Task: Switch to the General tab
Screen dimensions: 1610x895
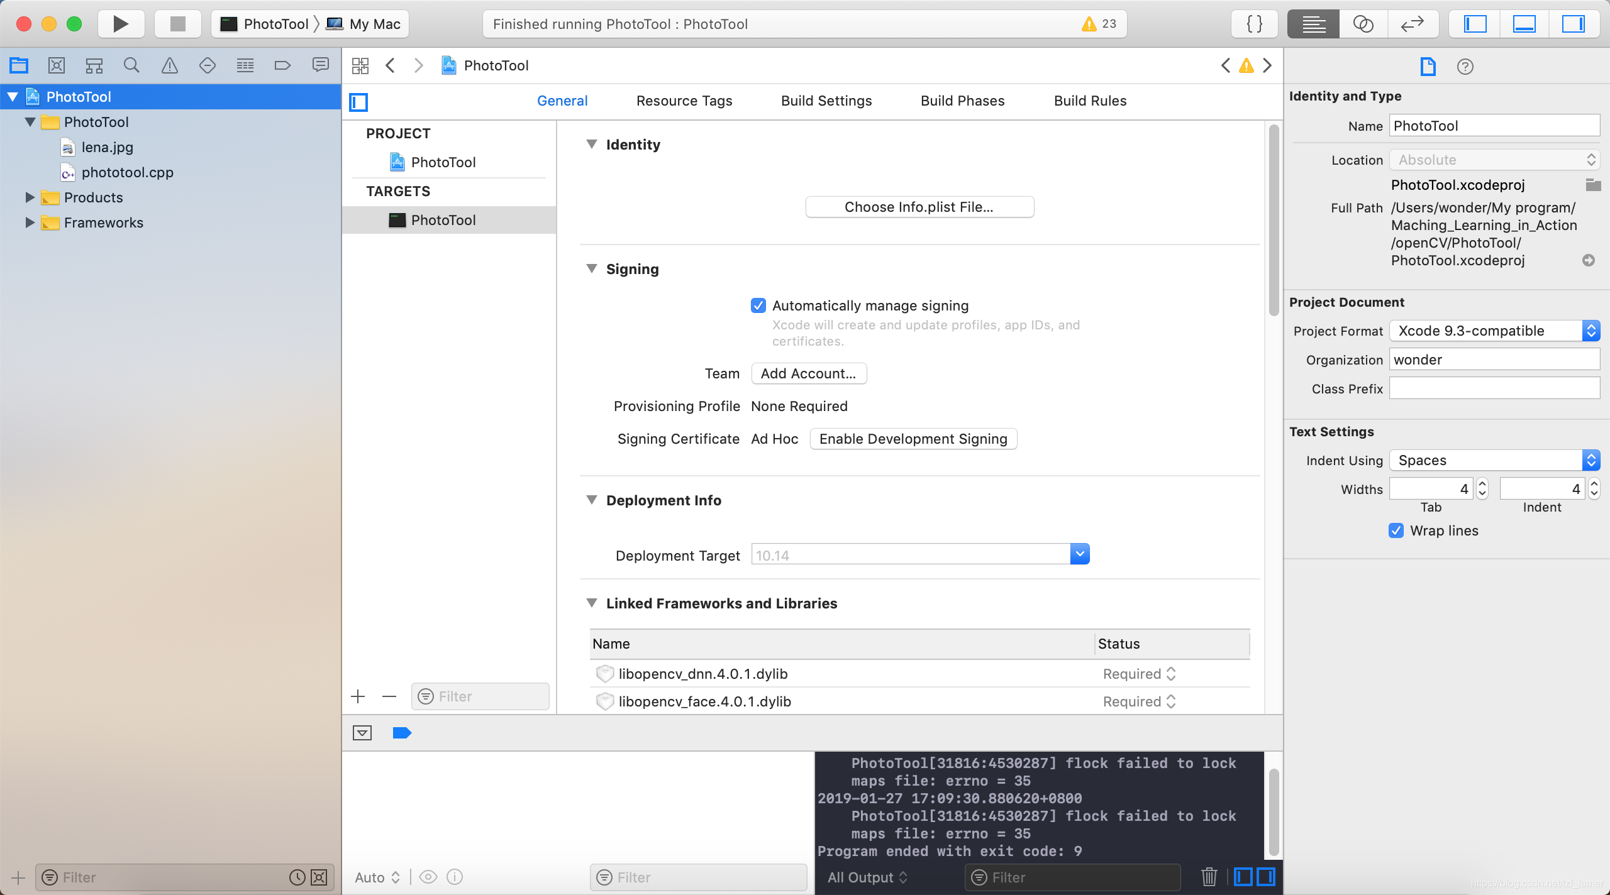Action: tap(562, 101)
